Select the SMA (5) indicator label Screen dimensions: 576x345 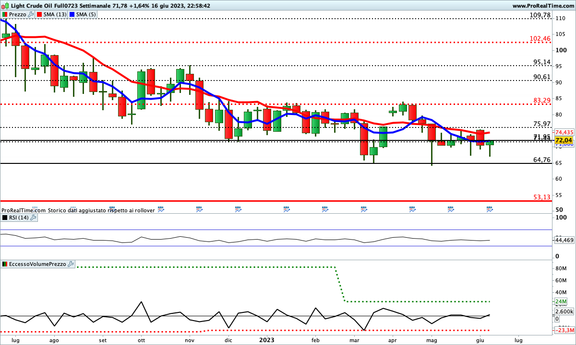coord(87,14)
